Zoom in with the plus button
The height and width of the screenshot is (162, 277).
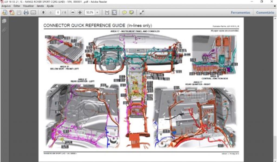pyautogui.click(x=80, y=12)
